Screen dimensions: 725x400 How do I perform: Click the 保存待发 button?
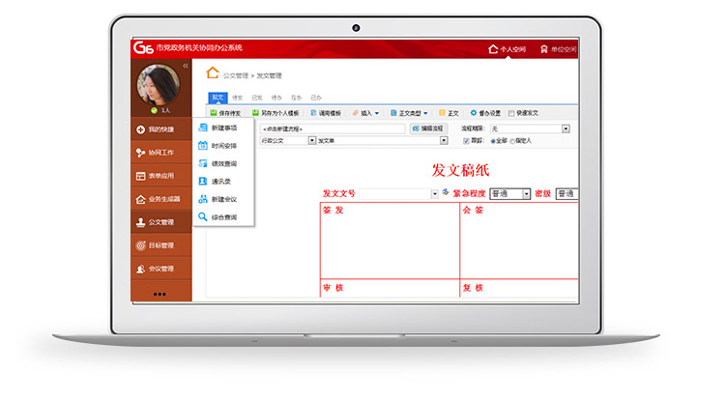click(x=224, y=113)
